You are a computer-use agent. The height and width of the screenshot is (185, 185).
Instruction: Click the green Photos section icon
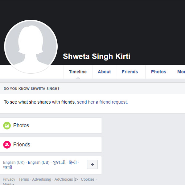pyautogui.click(x=7, y=125)
